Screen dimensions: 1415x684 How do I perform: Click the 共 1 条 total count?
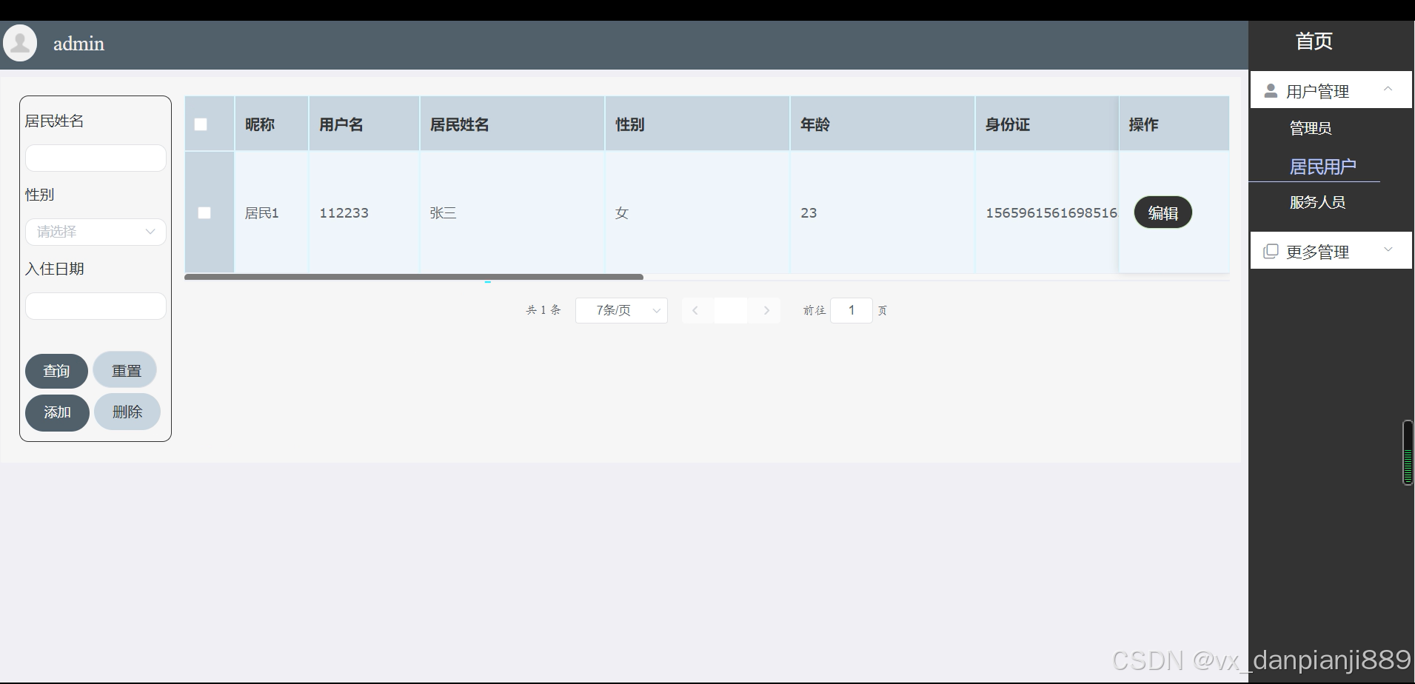pos(543,310)
